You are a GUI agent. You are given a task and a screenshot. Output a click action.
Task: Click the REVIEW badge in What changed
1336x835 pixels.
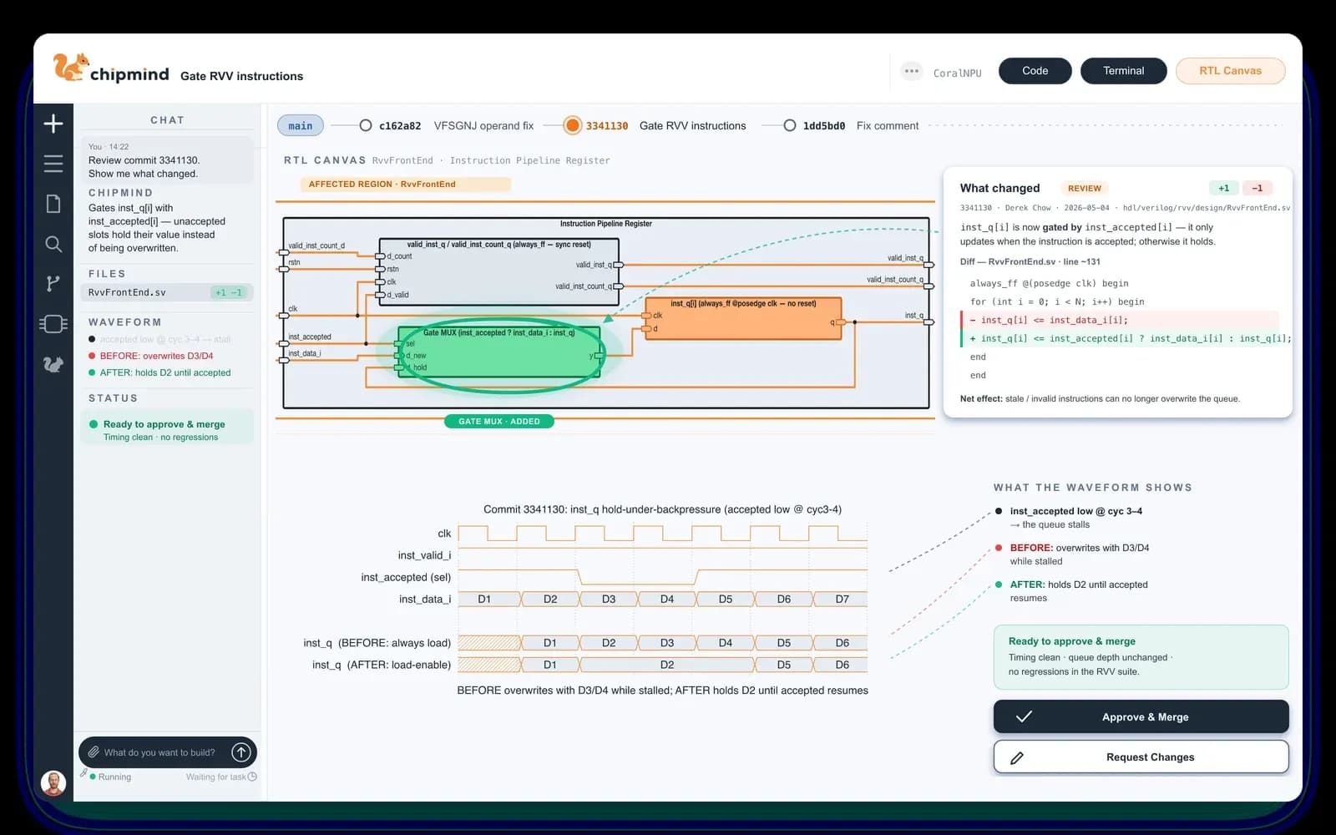click(1084, 189)
